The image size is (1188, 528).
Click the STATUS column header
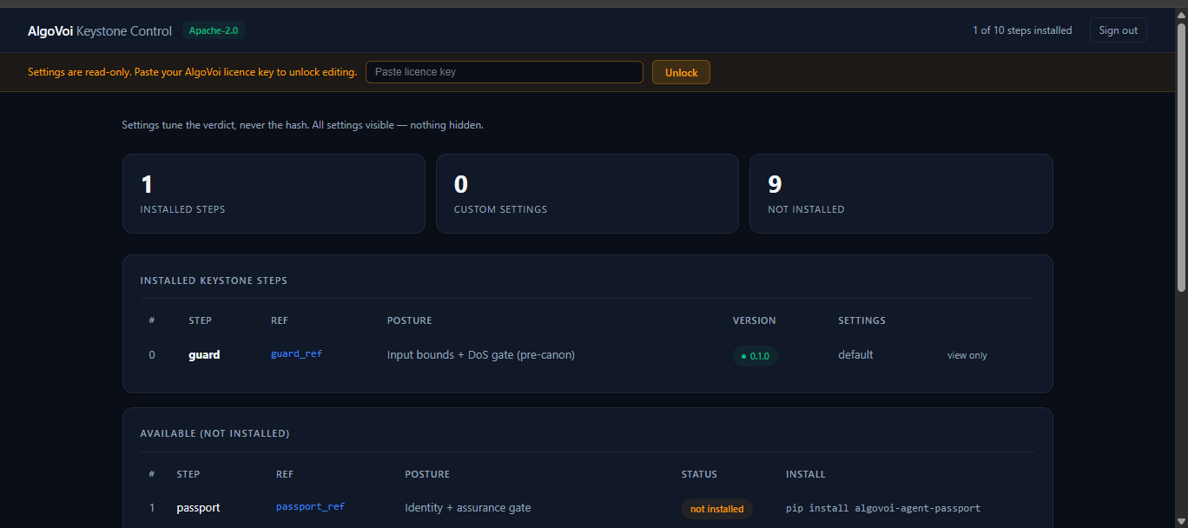click(x=699, y=474)
